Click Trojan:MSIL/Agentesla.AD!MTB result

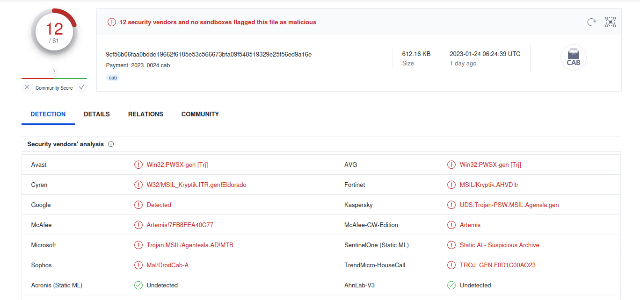pyautogui.click(x=190, y=245)
